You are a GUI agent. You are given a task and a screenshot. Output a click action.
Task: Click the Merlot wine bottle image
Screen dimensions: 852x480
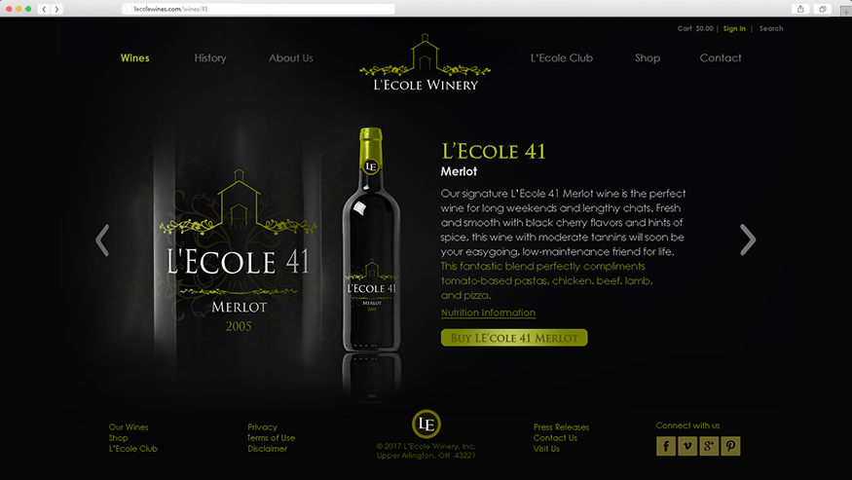[371, 240]
